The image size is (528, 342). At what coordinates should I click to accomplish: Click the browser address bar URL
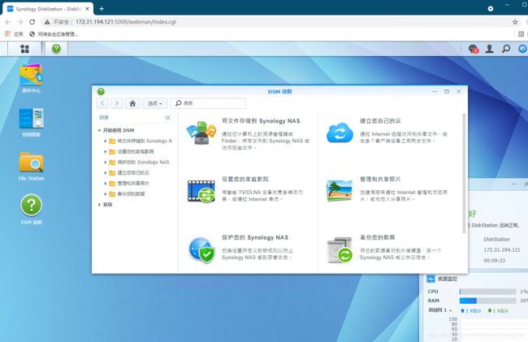point(126,22)
